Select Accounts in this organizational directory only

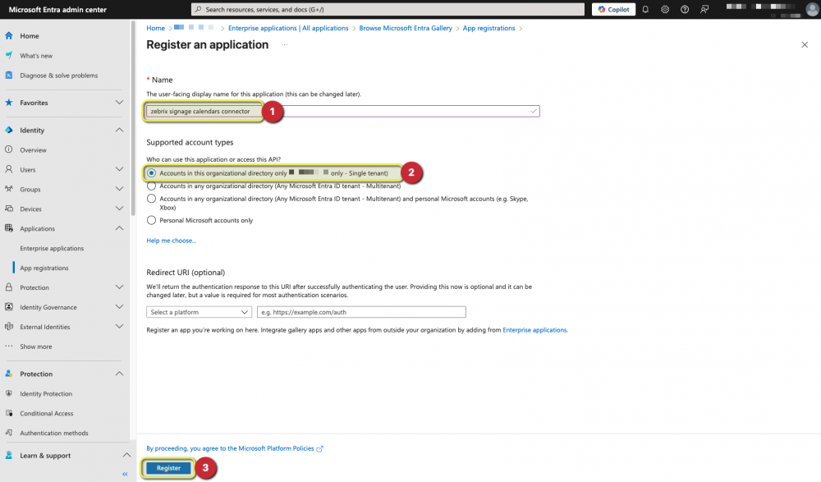(x=151, y=173)
